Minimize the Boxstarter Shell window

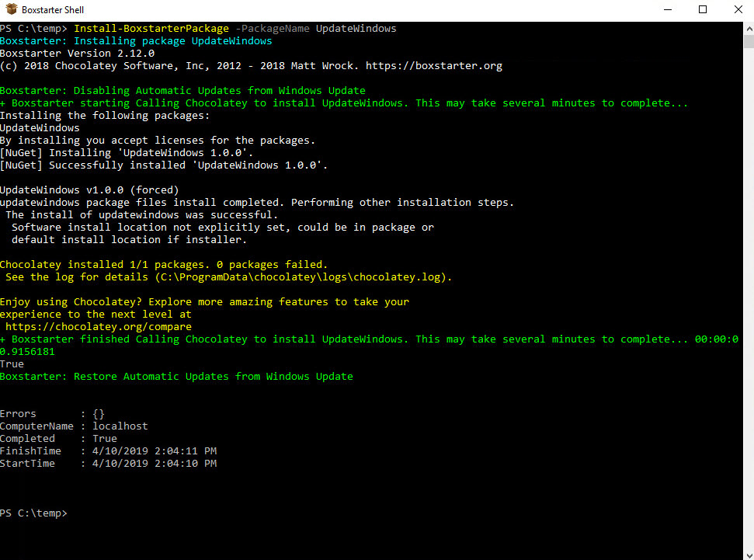tap(668, 9)
